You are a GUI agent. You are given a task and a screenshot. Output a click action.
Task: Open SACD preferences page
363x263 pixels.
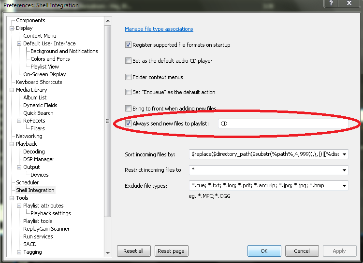pos(30,244)
